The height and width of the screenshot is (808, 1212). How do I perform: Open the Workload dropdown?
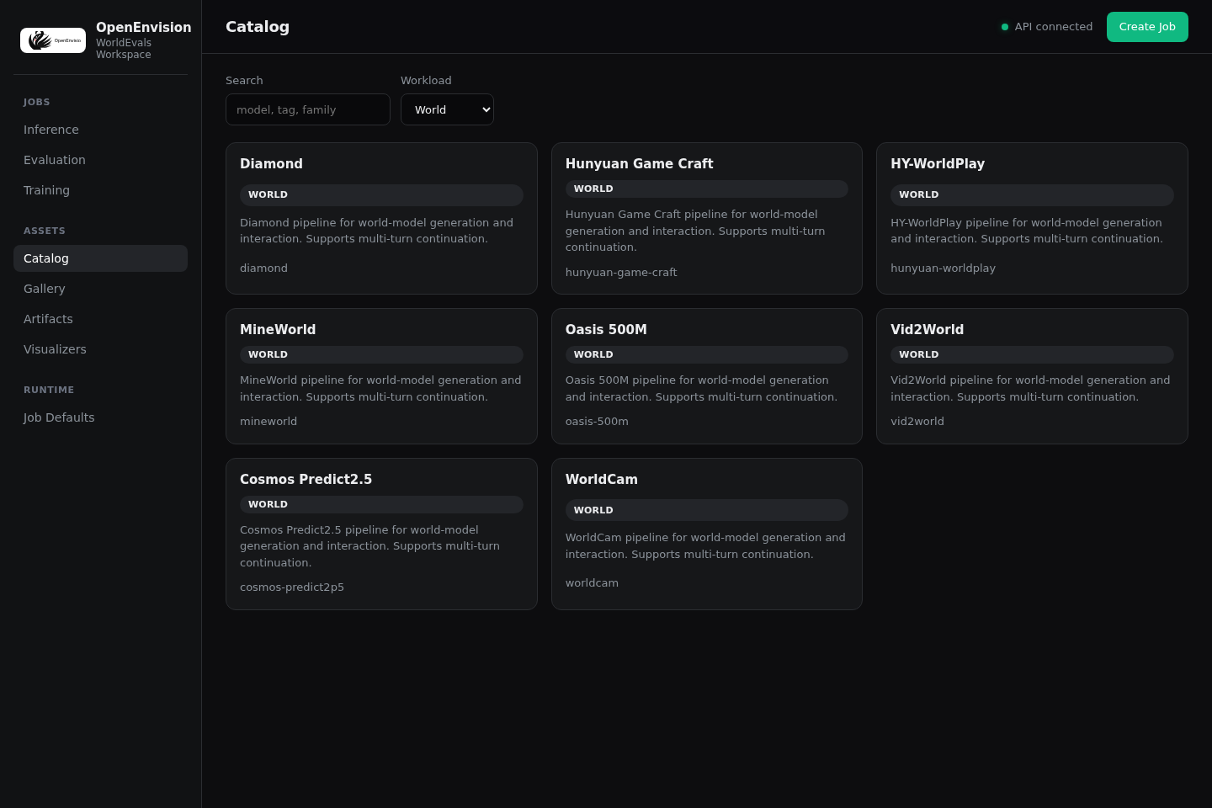(x=447, y=109)
